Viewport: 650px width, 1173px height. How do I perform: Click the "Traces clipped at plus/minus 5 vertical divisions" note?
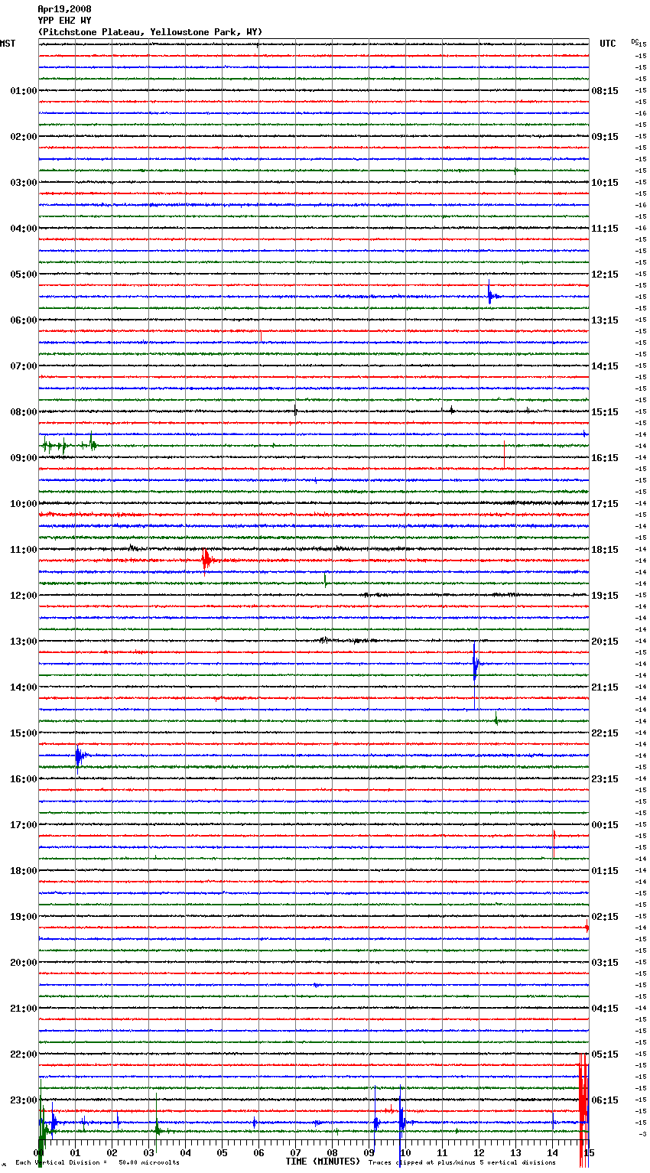pos(462,1163)
